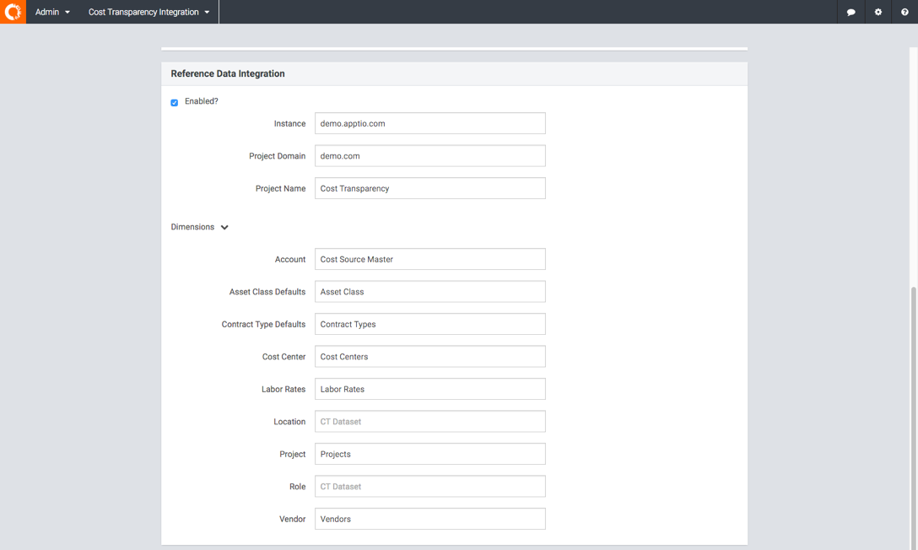Click the Project Domain field
The width and height of the screenshot is (918, 550).
pyautogui.click(x=429, y=156)
